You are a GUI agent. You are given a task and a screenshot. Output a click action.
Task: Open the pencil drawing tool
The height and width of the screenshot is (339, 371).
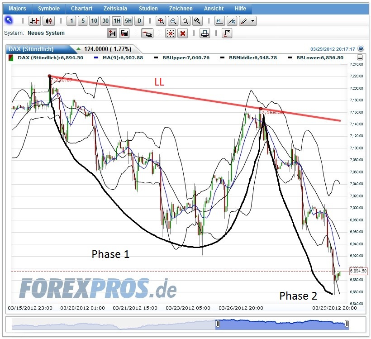point(243,20)
